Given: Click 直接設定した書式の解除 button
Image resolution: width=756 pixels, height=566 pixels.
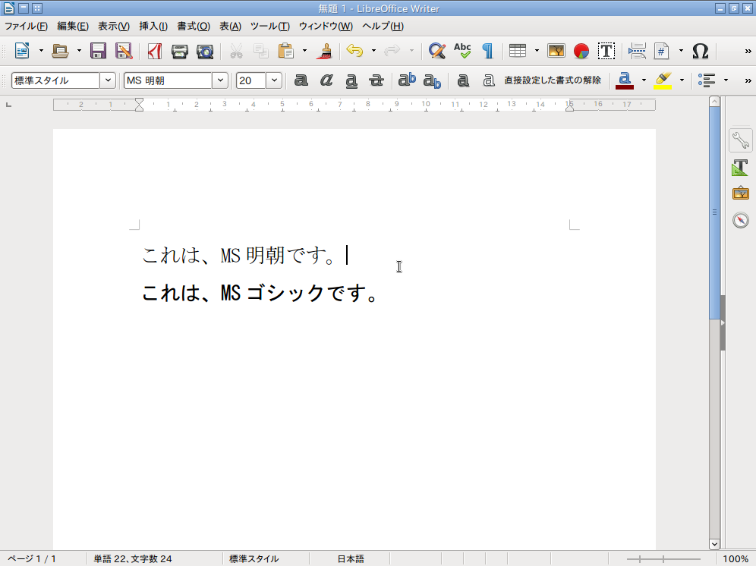Looking at the screenshot, I should pyautogui.click(x=553, y=80).
